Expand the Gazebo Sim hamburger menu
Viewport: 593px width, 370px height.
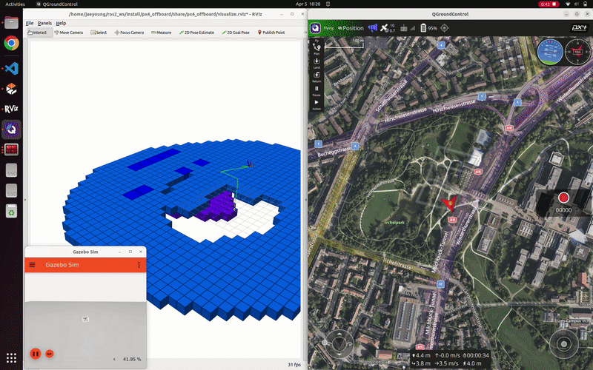point(32,265)
